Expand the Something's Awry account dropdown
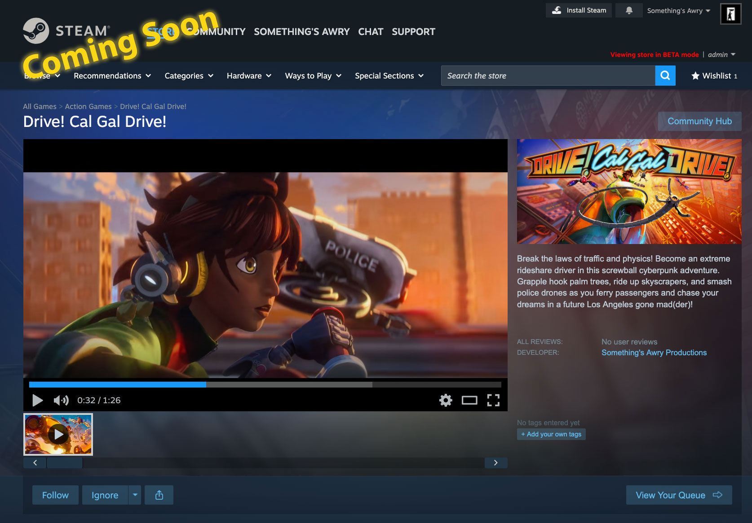Viewport: 752px width, 523px height. [x=678, y=11]
